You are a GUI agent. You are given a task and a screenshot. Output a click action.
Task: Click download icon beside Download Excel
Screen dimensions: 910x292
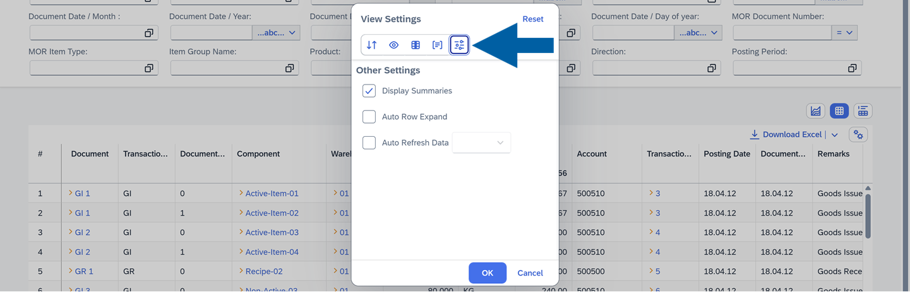coord(754,134)
